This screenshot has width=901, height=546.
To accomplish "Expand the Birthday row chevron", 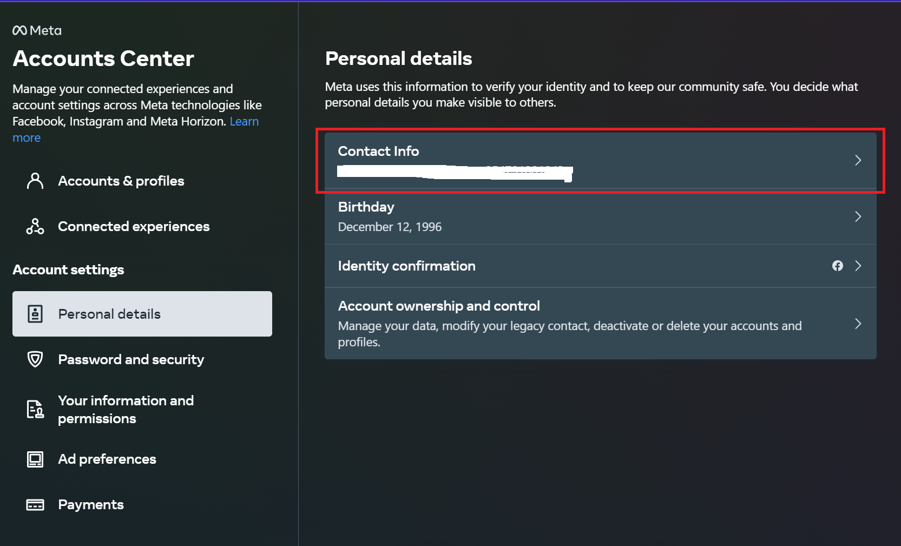I will pos(858,216).
